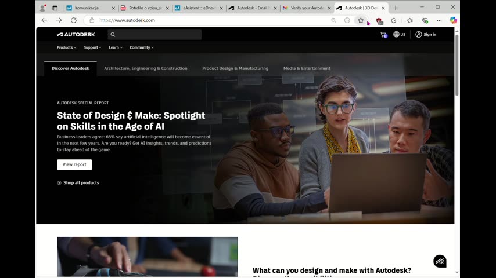This screenshot has width=496, height=278.
Task: Open the browser extensions puzzle icon
Action: (394, 20)
